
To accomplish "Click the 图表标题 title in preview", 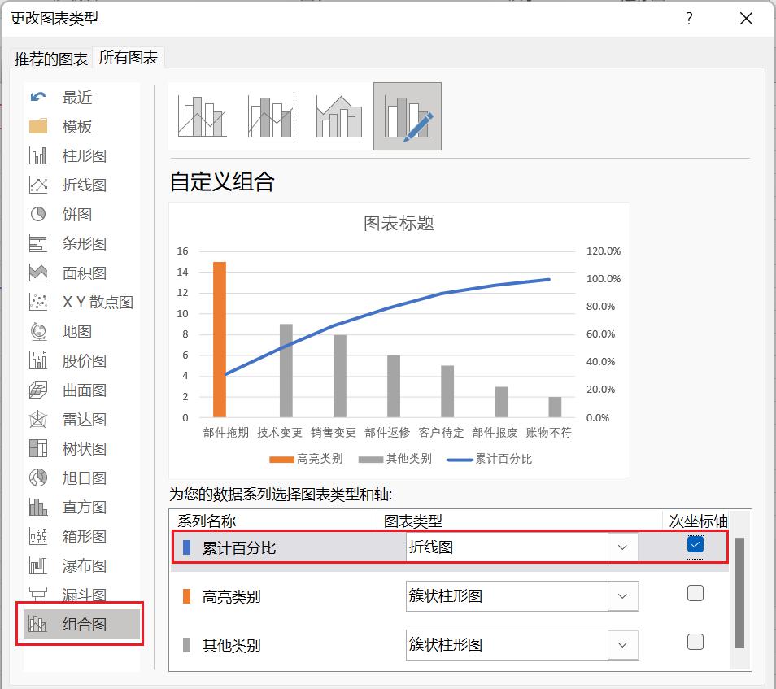I will [399, 223].
